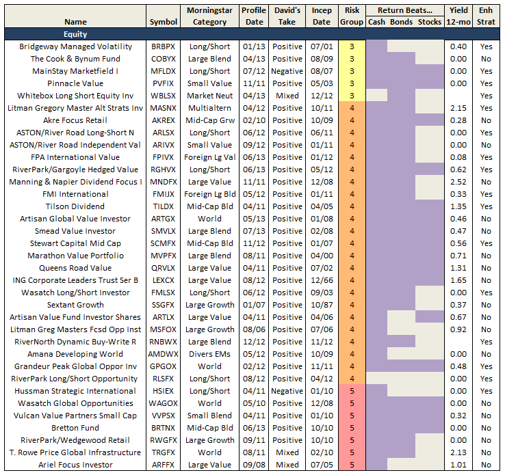Select the TRGFX symbol cell

pyautogui.click(x=163, y=452)
